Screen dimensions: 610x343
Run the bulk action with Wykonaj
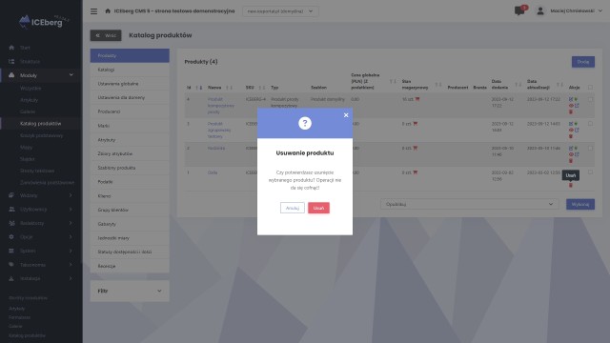point(580,204)
